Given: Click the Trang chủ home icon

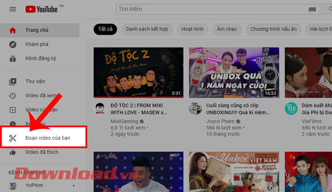Looking at the screenshot, I should tap(12, 30).
